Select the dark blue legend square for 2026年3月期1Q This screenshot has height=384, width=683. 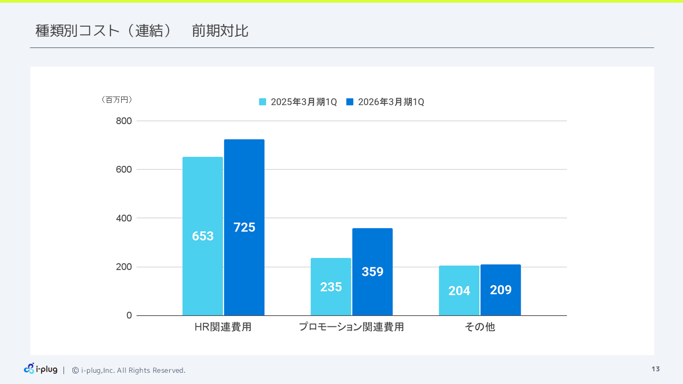[x=351, y=101]
